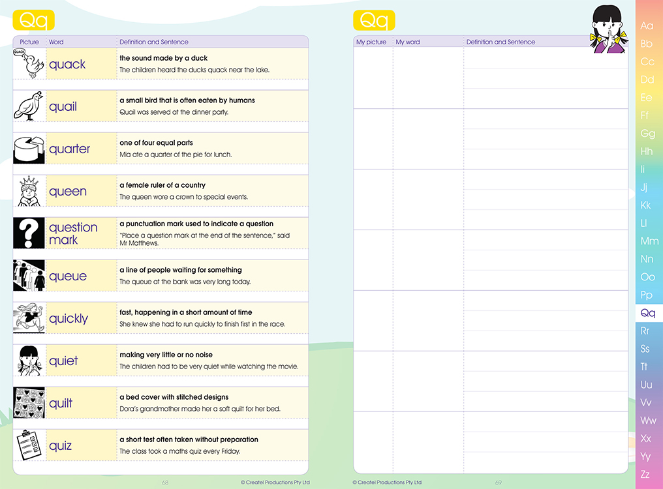This screenshot has height=489, width=663.
Task: Select the queue of people picture
Action: click(x=29, y=276)
